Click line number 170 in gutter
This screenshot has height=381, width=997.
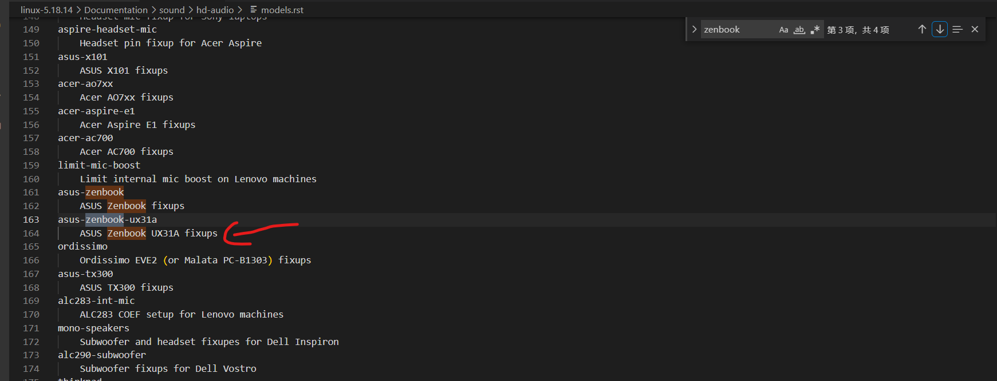tap(31, 314)
